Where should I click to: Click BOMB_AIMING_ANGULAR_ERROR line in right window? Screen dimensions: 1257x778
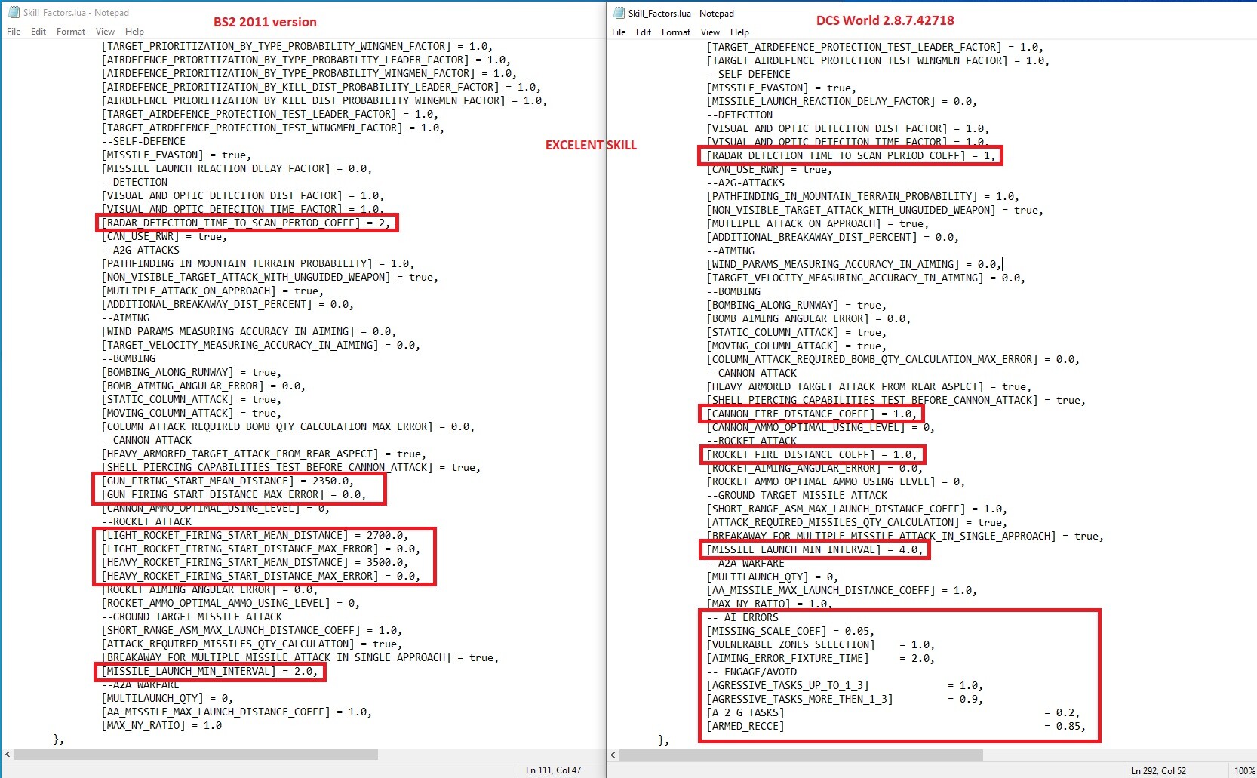pyautogui.click(x=809, y=318)
